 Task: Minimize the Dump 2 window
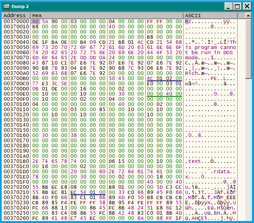229,6
